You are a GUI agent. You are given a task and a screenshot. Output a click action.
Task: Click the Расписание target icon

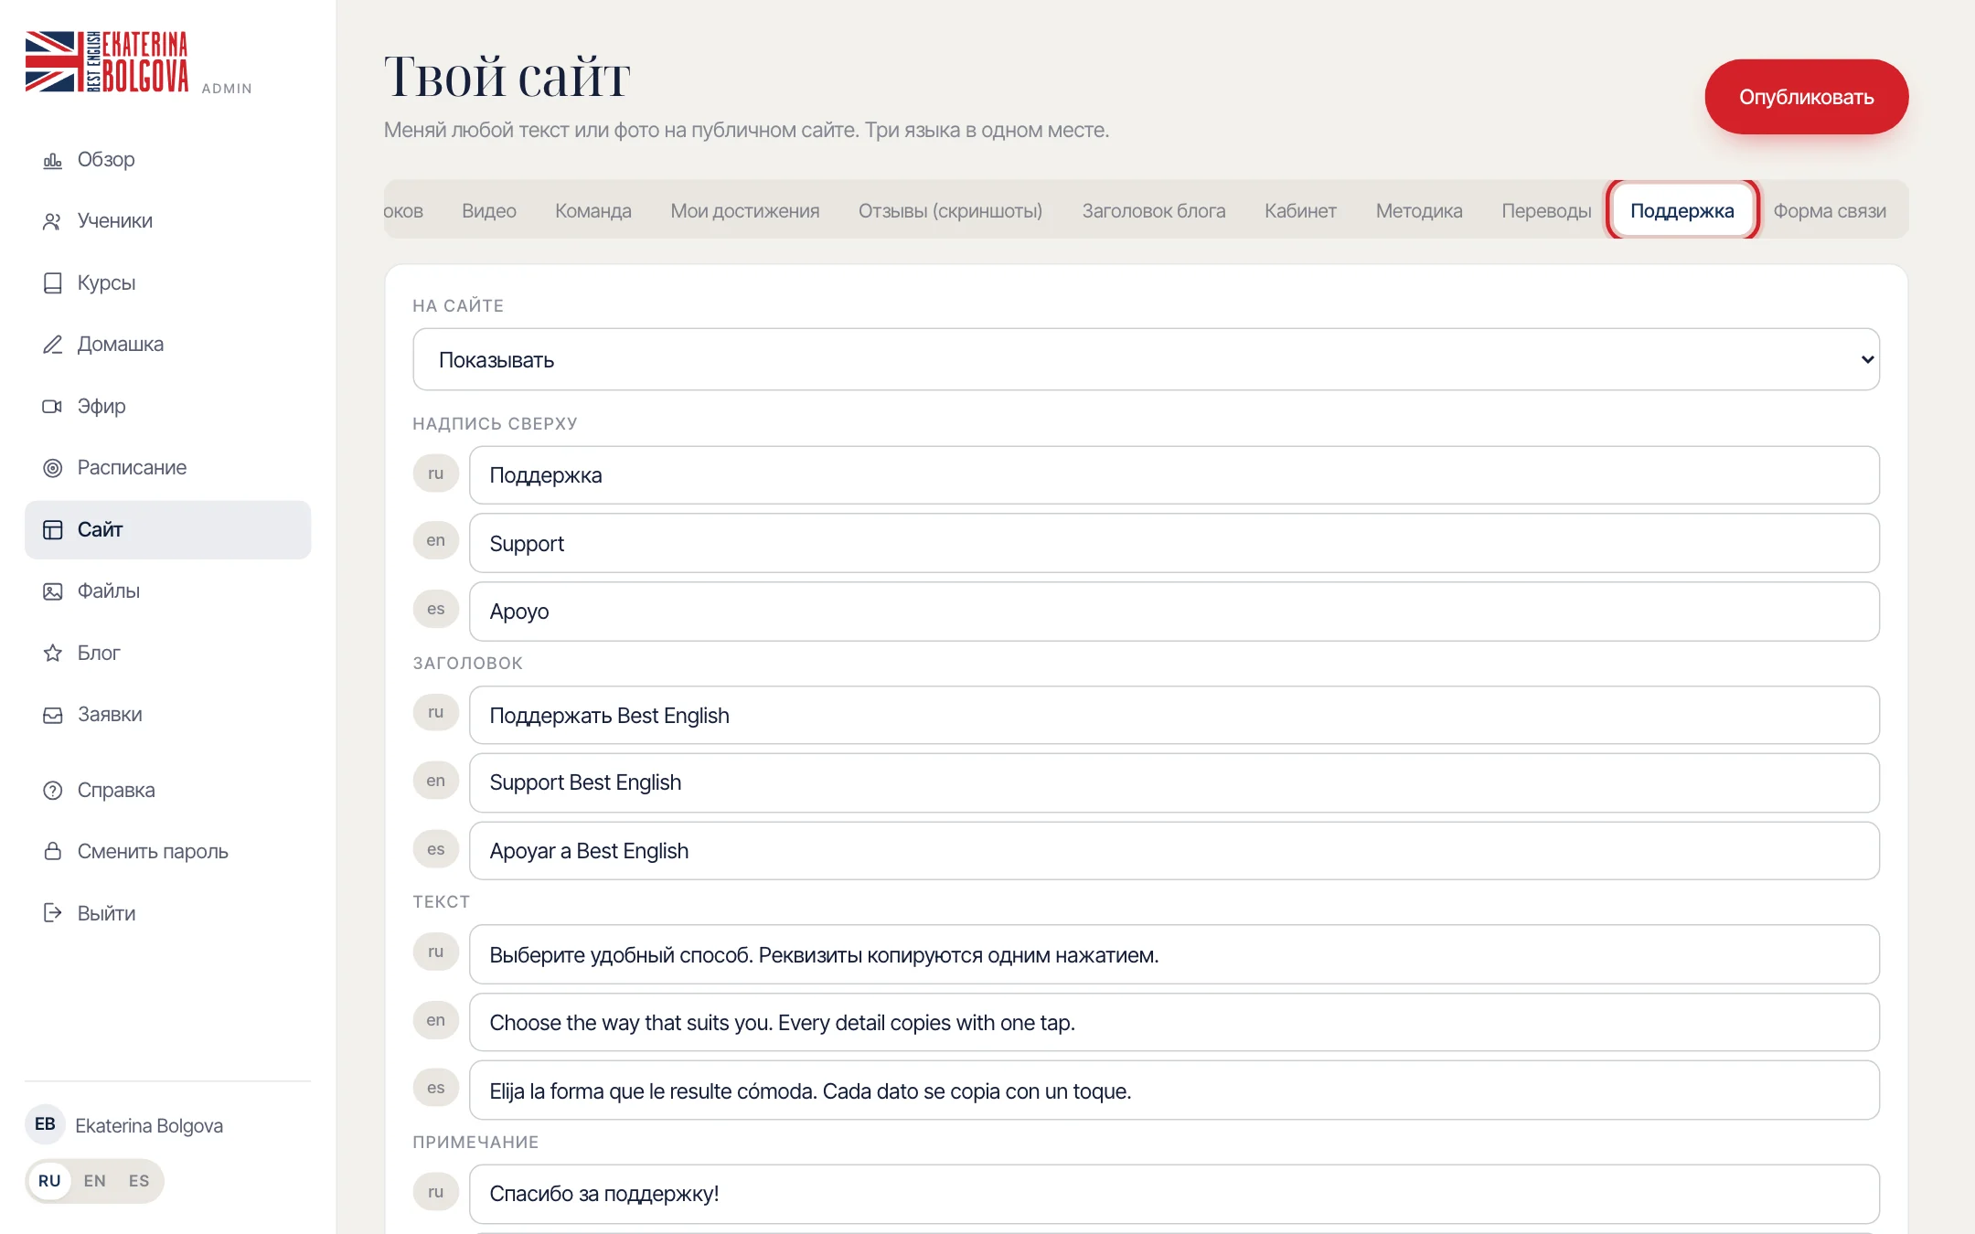52,468
